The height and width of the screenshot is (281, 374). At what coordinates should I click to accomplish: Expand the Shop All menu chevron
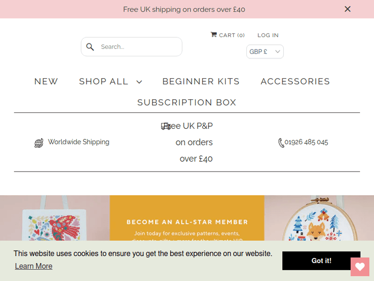point(139,82)
